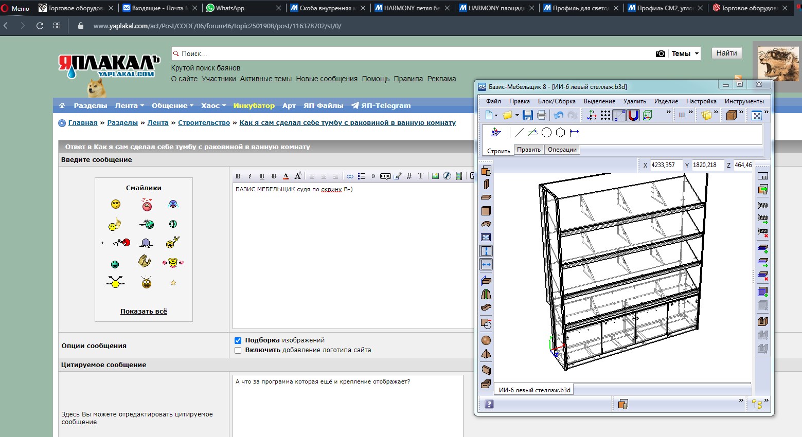Apply underline in forum editor
Image resolution: width=802 pixels, height=437 pixels.
coord(262,176)
